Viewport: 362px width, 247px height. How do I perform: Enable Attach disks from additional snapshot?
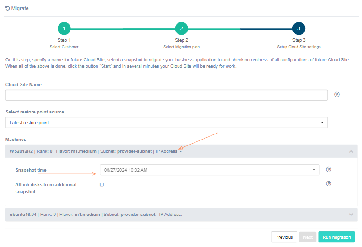(102, 184)
